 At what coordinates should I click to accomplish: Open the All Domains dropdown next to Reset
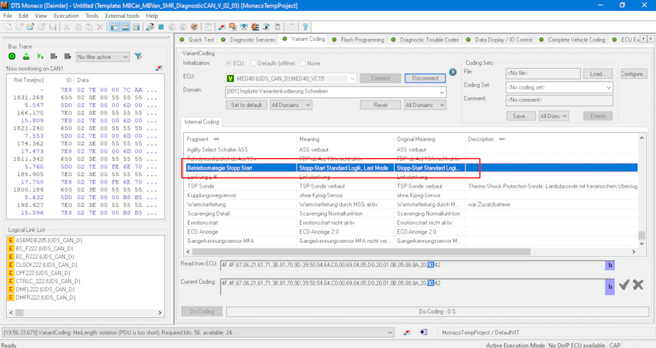[425, 105]
